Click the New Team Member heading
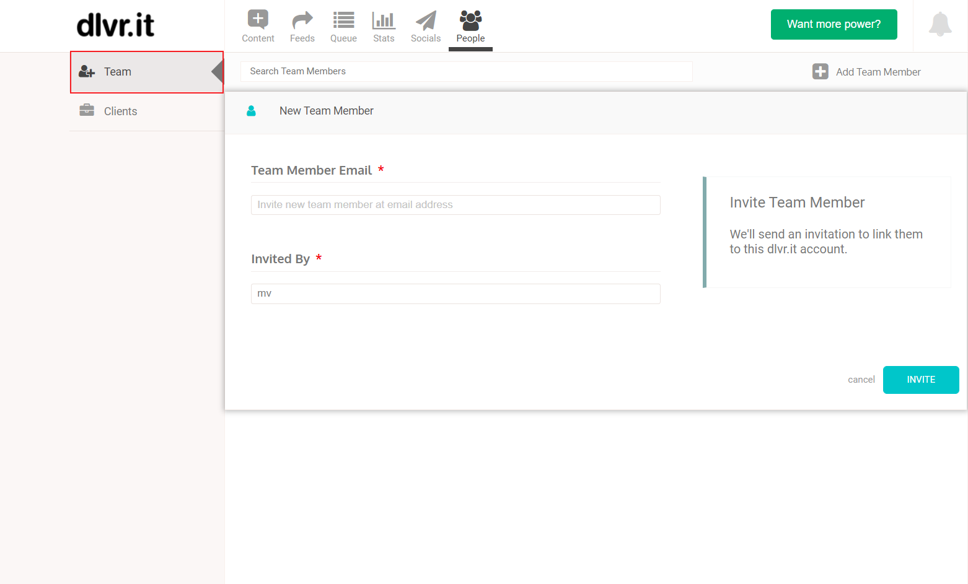This screenshot has height=584, width=968. 326,111
